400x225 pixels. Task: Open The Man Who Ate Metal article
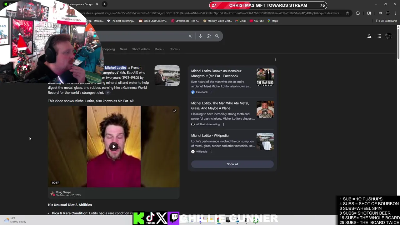coord(220,106)
